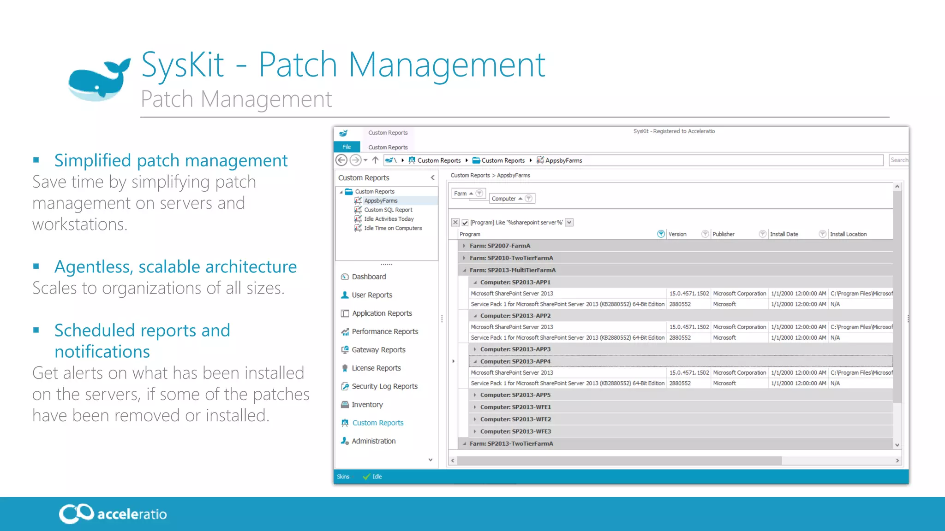
Task: Click the vertical scrollbar thumb of grid
Action: point(897,296)
